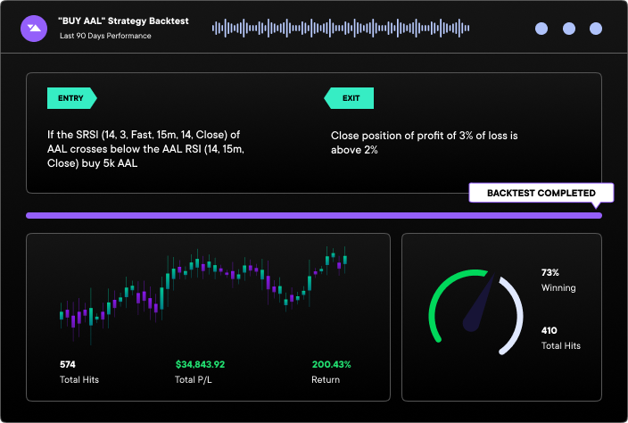Image resolution: width=628 pixels, height=423 pixels.
Task: Select the EXIT tag label
Action: [350, 98]
